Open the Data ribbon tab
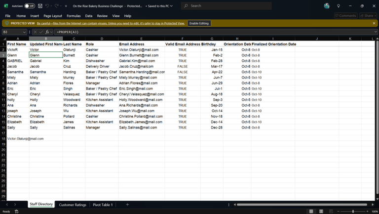This screenshot has height=214, width=379. tap(89, 16)
